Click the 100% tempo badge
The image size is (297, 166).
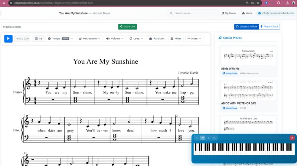pyautogui.click(x=65, y=39)
